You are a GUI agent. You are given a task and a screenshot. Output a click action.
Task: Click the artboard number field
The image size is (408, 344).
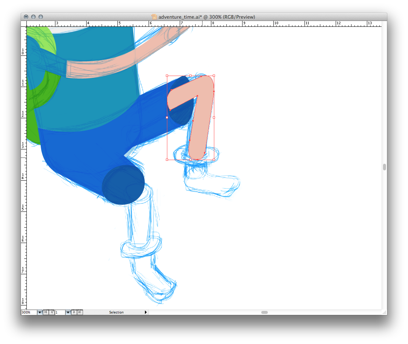pos(60,312)
